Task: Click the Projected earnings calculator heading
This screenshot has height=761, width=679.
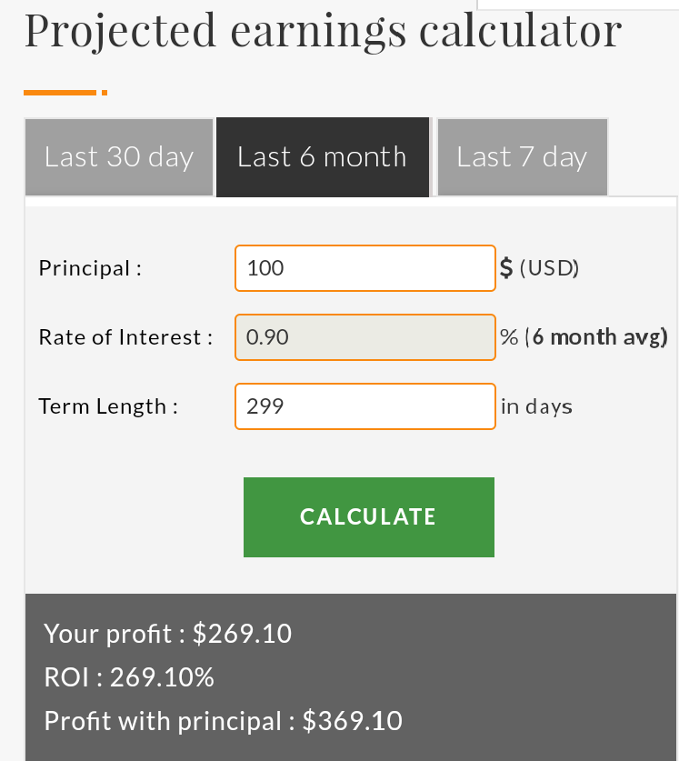Action: coord(323,32)
